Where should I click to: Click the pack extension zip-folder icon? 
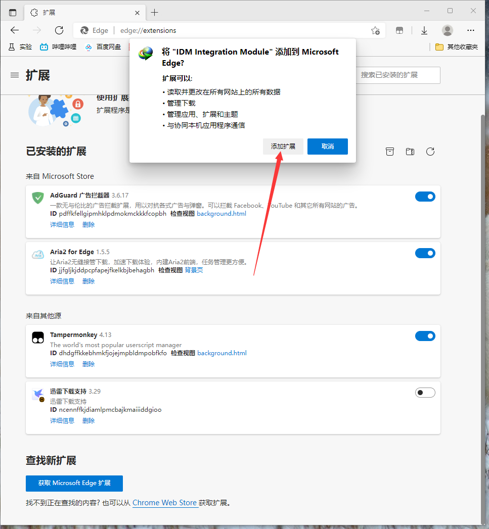click(x=410, y=152)
